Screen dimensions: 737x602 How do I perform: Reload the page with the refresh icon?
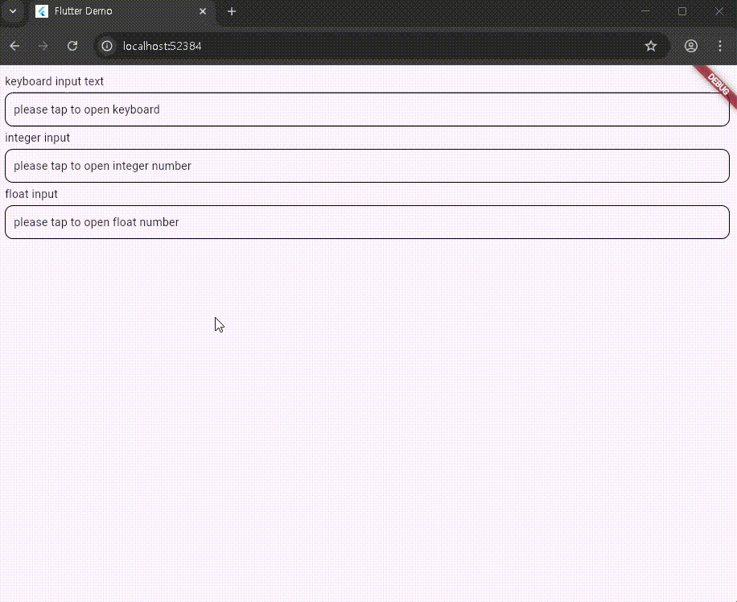(x=72, y=46)
